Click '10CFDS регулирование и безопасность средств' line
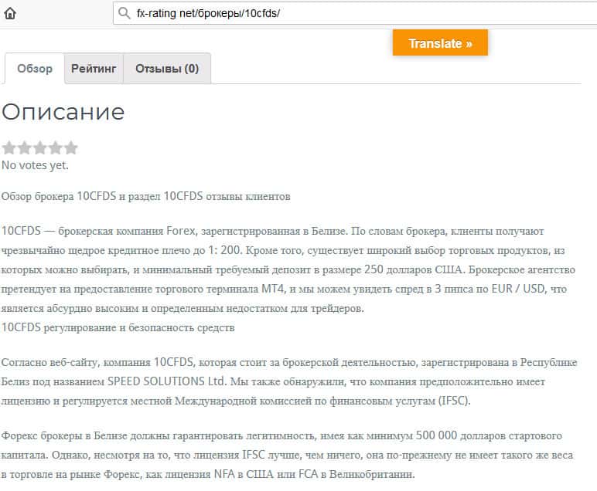The height and width of the screenshot is (491, 597). point(118,327)
